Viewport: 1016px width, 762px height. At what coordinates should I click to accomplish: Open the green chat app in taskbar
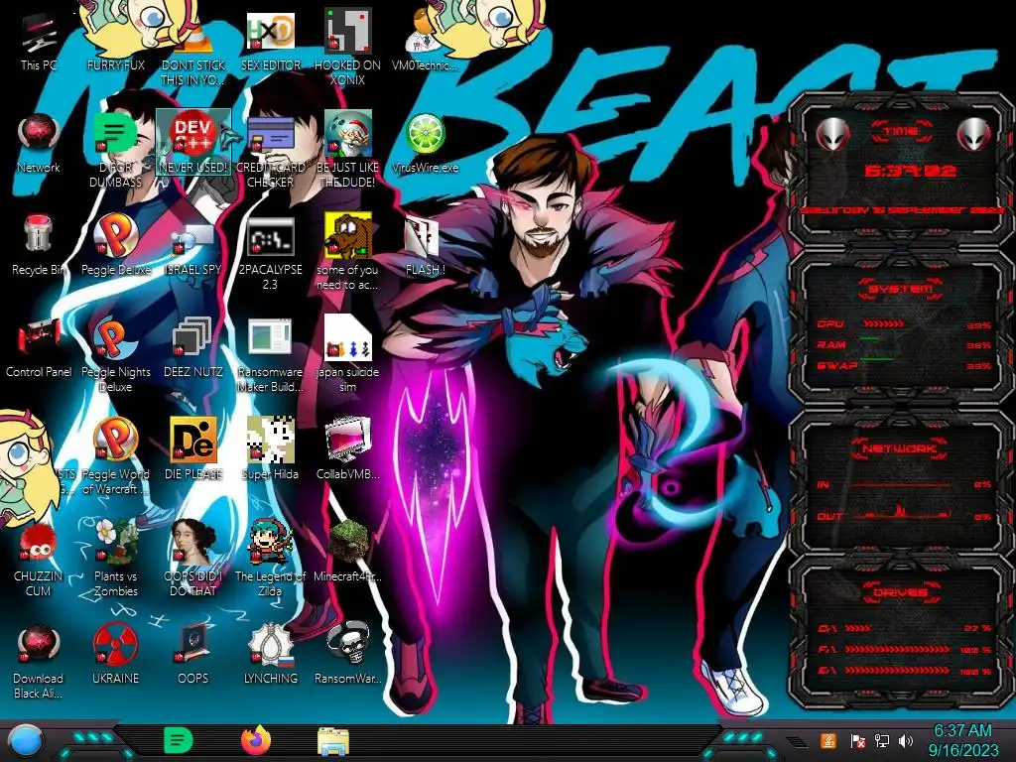pyautogui.click(x=179, y=740)
